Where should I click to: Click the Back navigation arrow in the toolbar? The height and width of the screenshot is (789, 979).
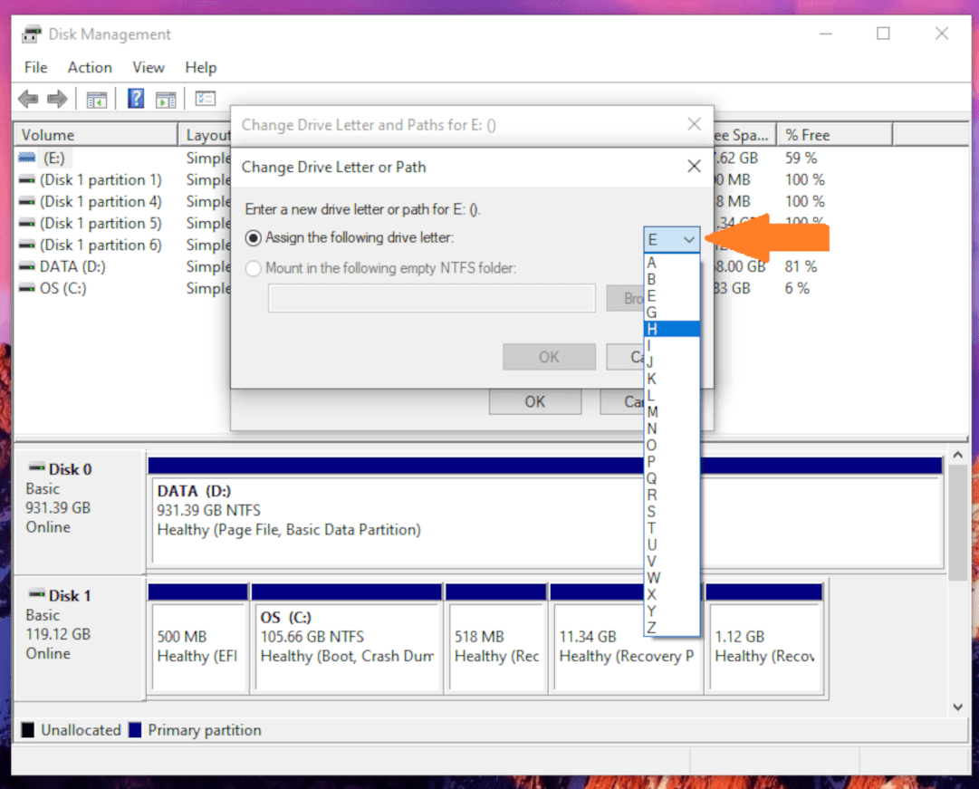pos(27,99)
